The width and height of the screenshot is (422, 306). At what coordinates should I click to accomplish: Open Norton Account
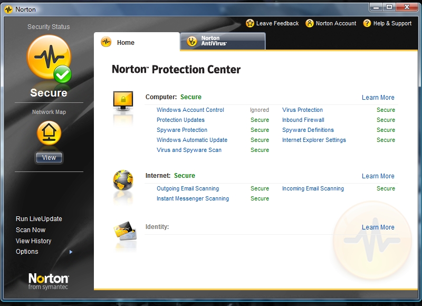pyautogui.click(x=331, y=23)
